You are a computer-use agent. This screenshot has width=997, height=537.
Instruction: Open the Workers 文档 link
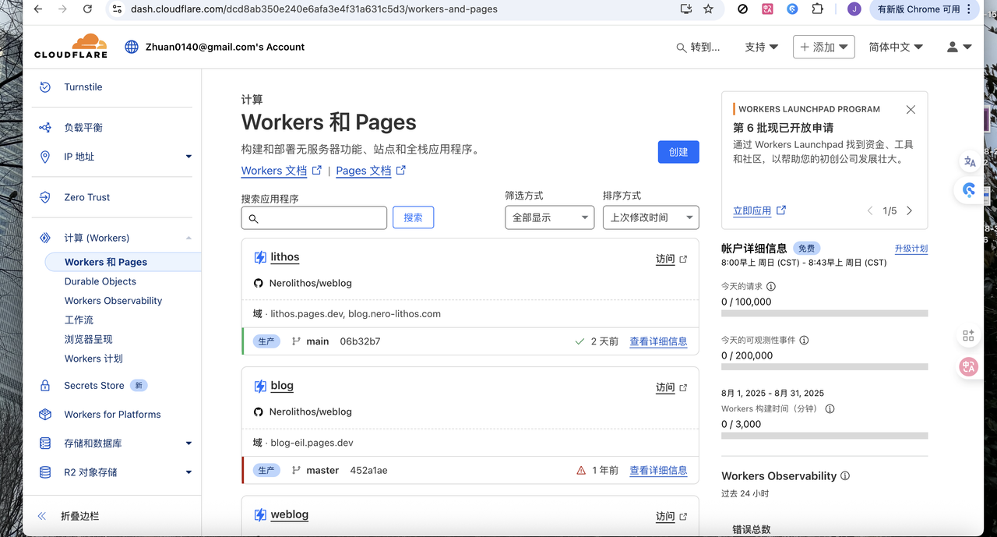pos(281,171)
